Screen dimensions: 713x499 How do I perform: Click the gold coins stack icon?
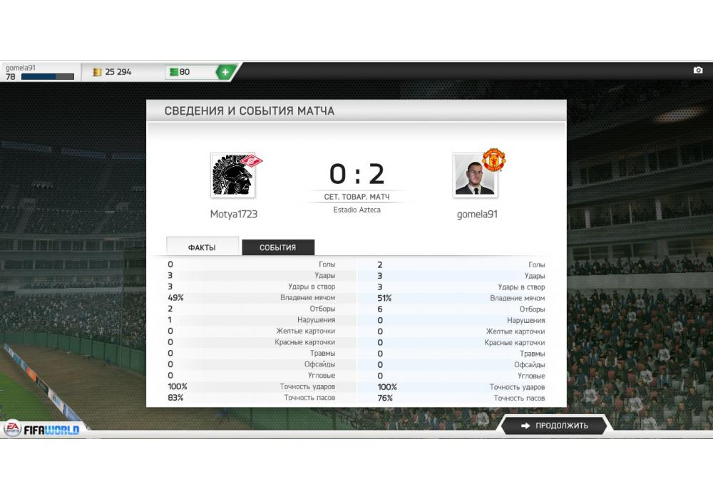(97, 72)
